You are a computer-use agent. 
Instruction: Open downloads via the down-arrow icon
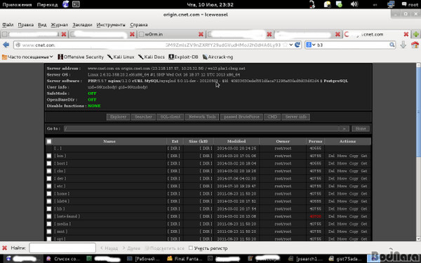[x=403, y=45]
